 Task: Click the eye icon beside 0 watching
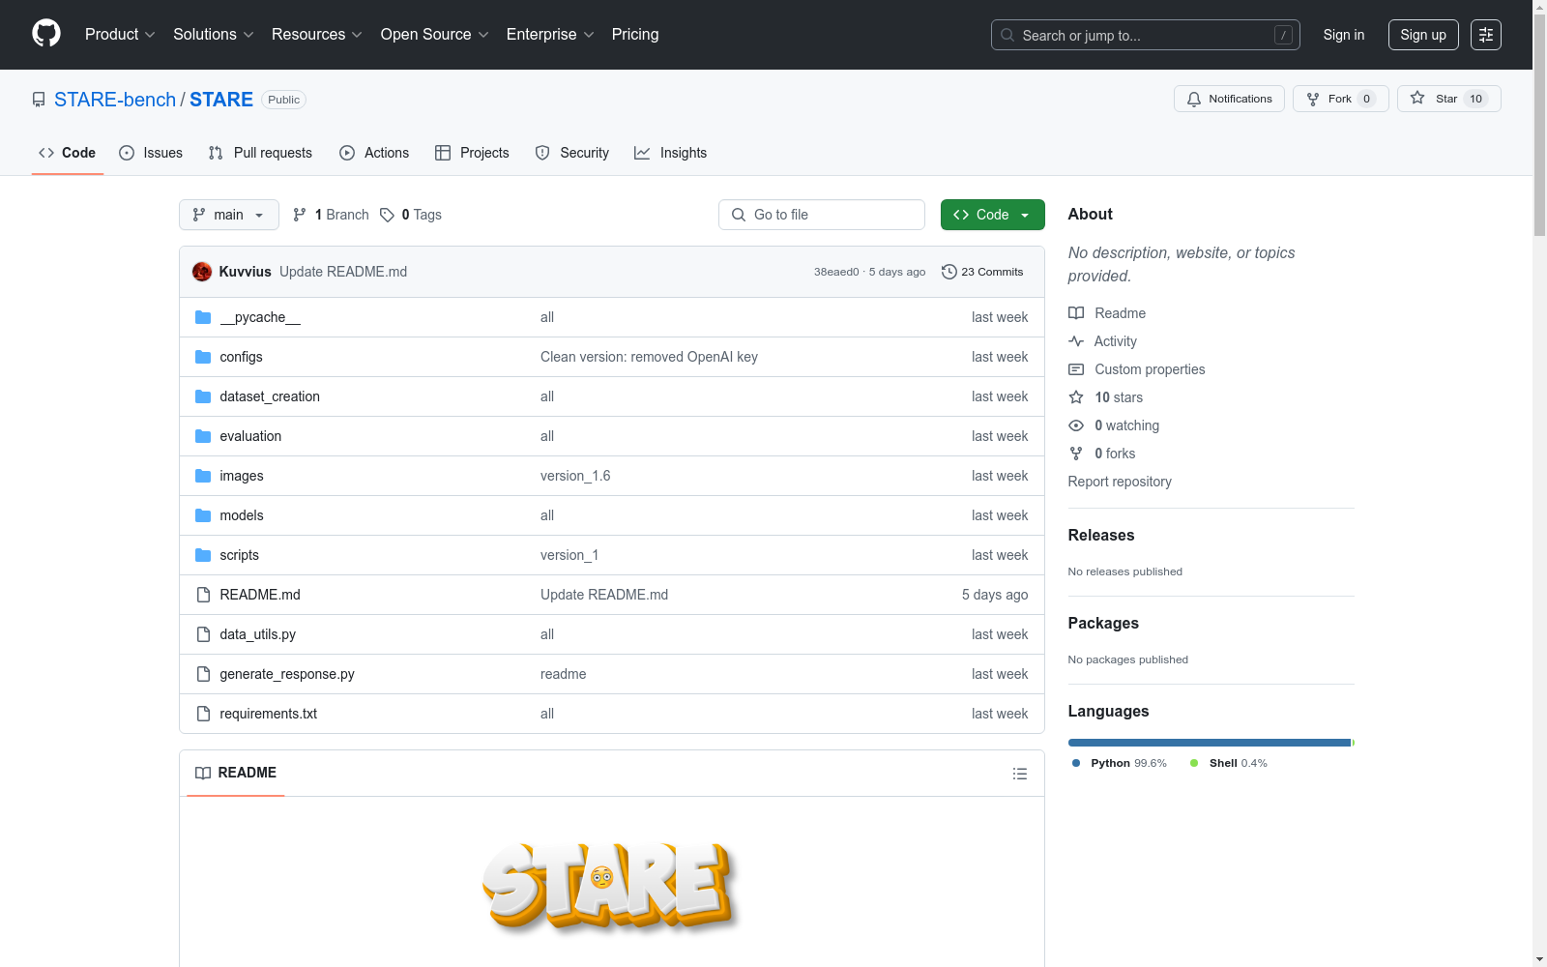pos(1076,425)
